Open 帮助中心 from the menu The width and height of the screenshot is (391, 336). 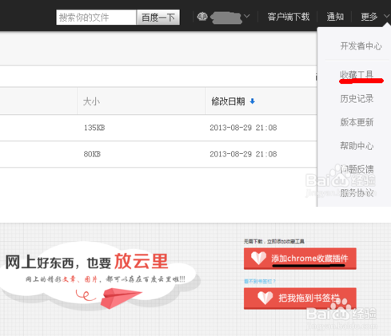357,146
